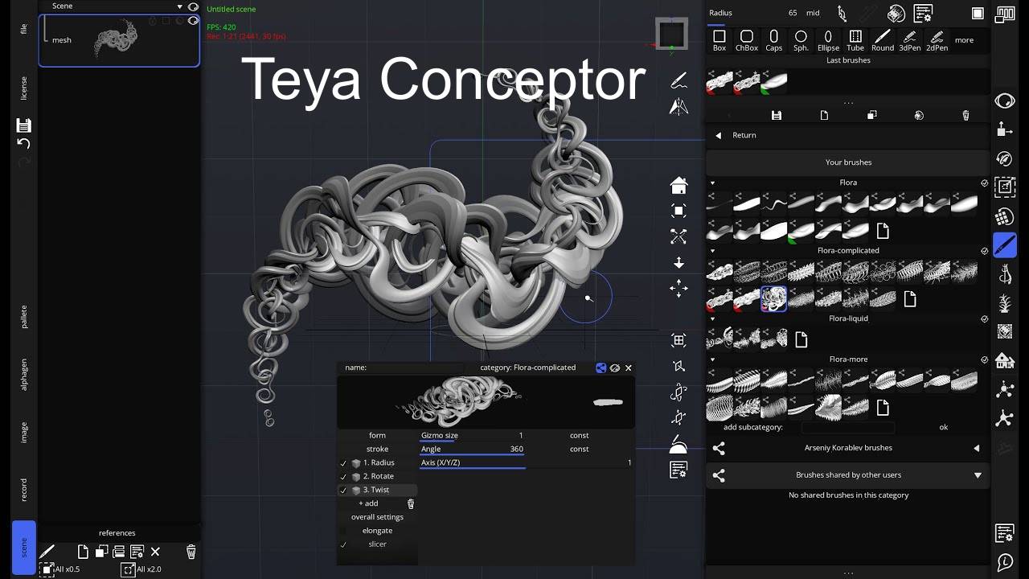Toggle the 1. Radius modifier checkbox

tap(343, 463)
